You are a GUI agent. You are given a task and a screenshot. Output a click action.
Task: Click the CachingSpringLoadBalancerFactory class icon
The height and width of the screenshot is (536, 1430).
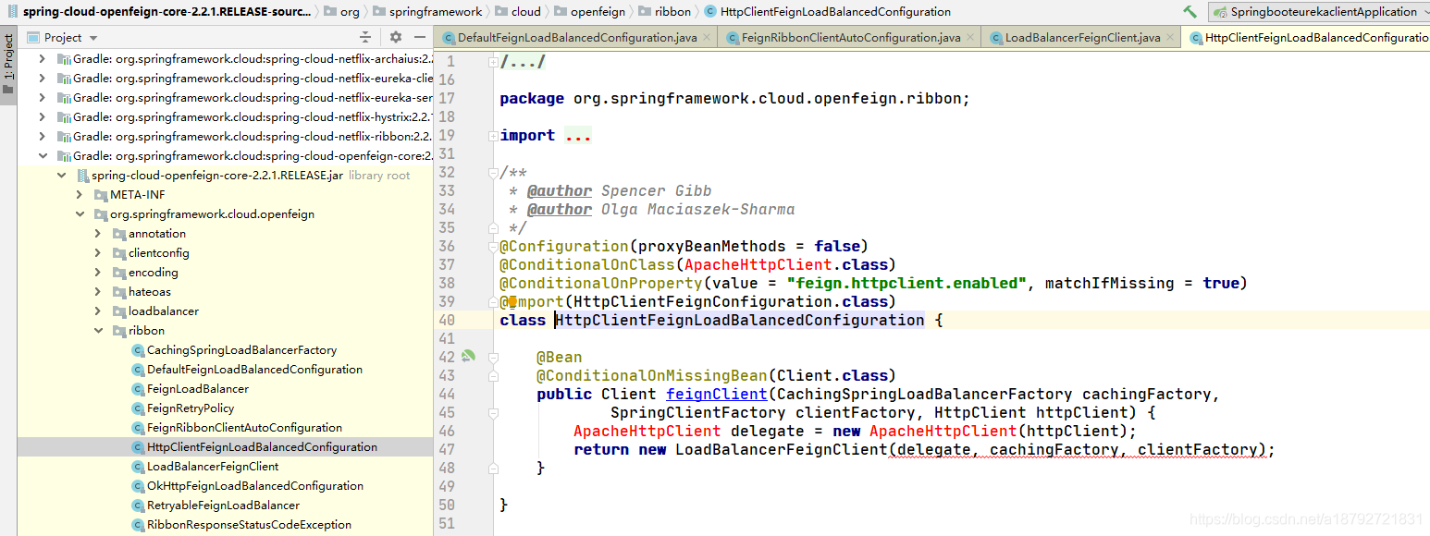point(139,350)
